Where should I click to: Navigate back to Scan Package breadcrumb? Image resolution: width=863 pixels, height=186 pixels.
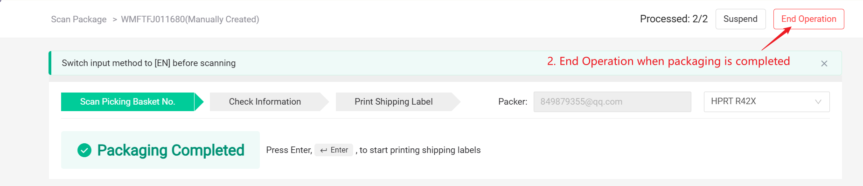[x=79, y=20]
